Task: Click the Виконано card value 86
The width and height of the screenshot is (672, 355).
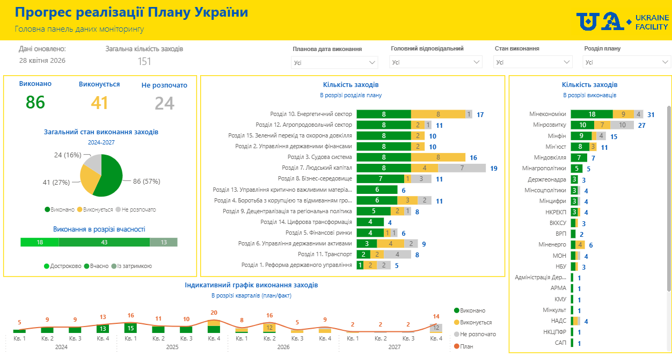Action: tap(35, 102)
